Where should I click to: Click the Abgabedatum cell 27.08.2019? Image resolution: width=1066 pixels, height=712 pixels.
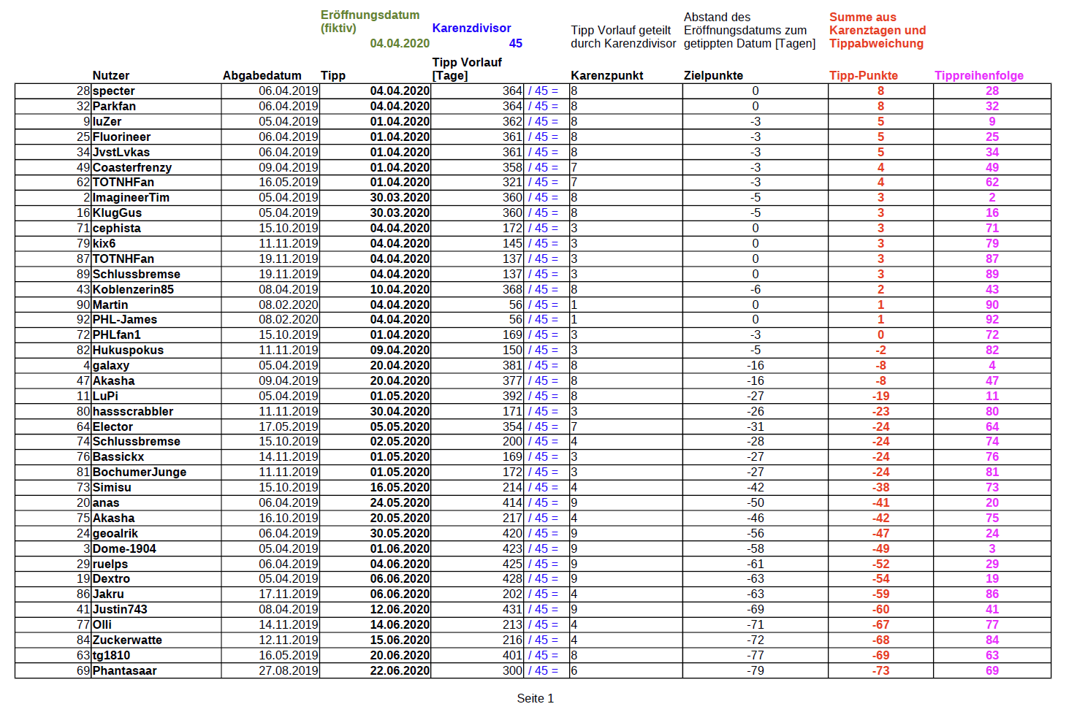tap(289, 670)
